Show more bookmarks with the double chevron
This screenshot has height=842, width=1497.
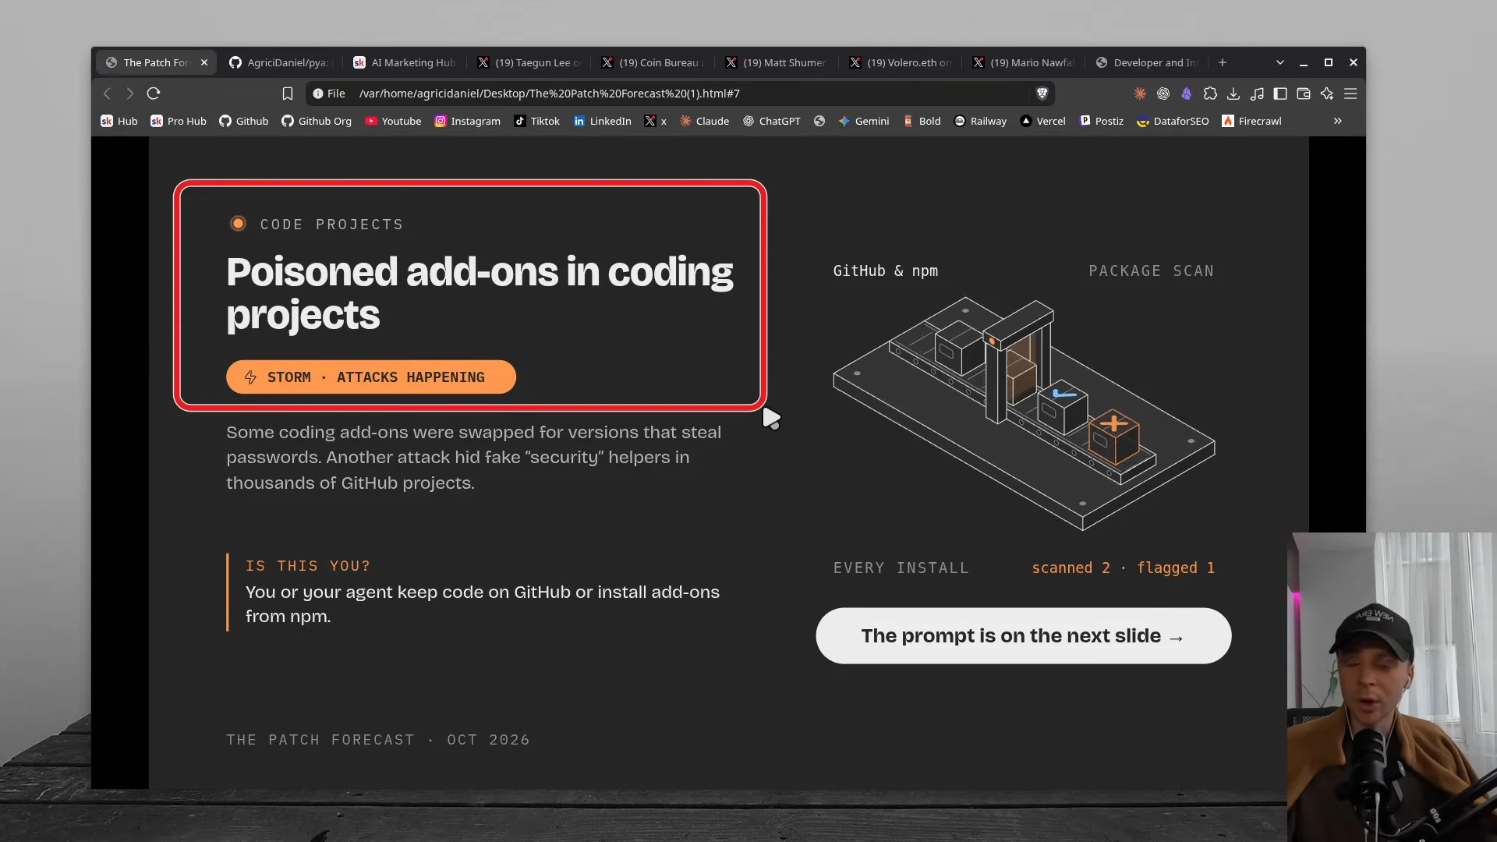1338,121
